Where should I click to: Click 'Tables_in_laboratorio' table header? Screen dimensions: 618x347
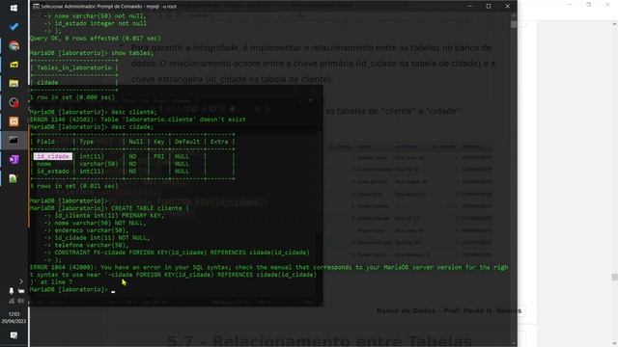click(x=74, y=67)
